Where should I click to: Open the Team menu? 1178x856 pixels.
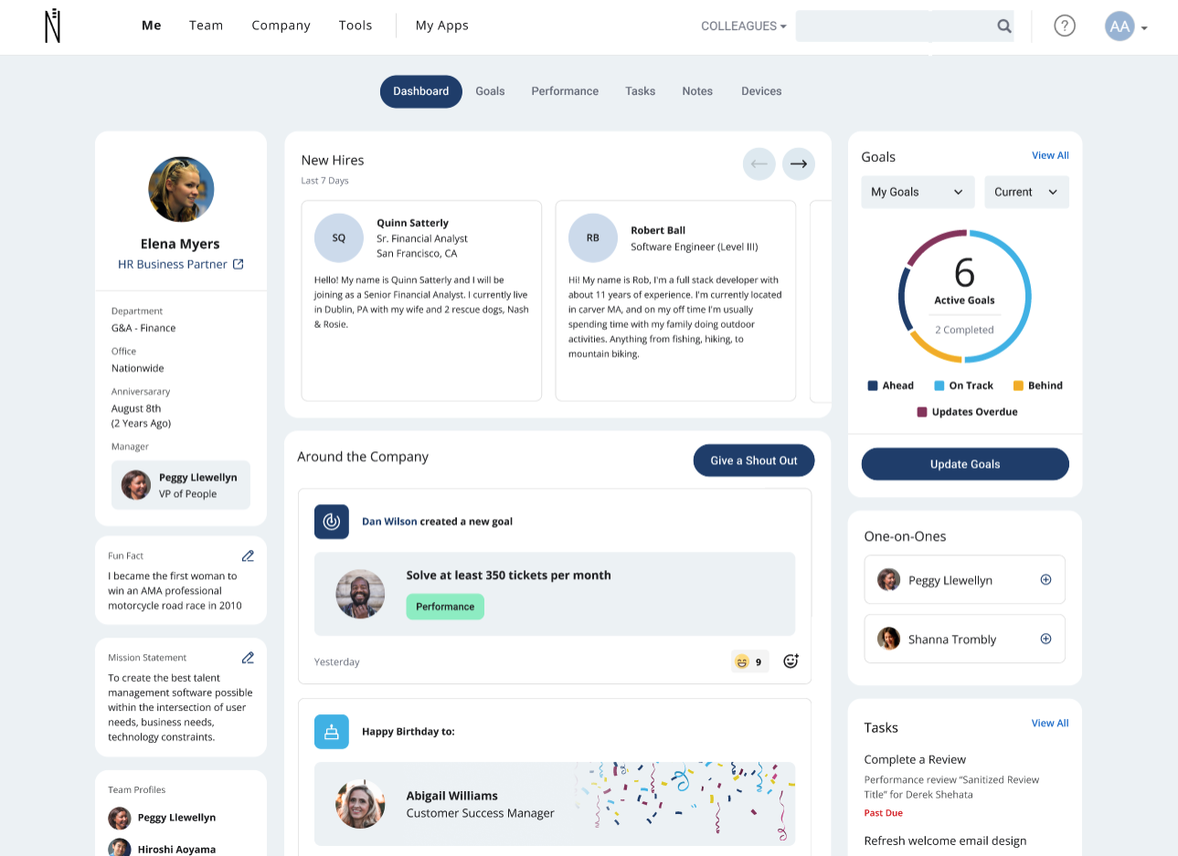click(207, 26)
